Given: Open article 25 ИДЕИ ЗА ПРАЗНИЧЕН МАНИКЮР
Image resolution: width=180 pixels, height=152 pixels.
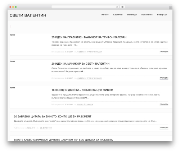Looking at the screenshot, I should coord(89,37).
